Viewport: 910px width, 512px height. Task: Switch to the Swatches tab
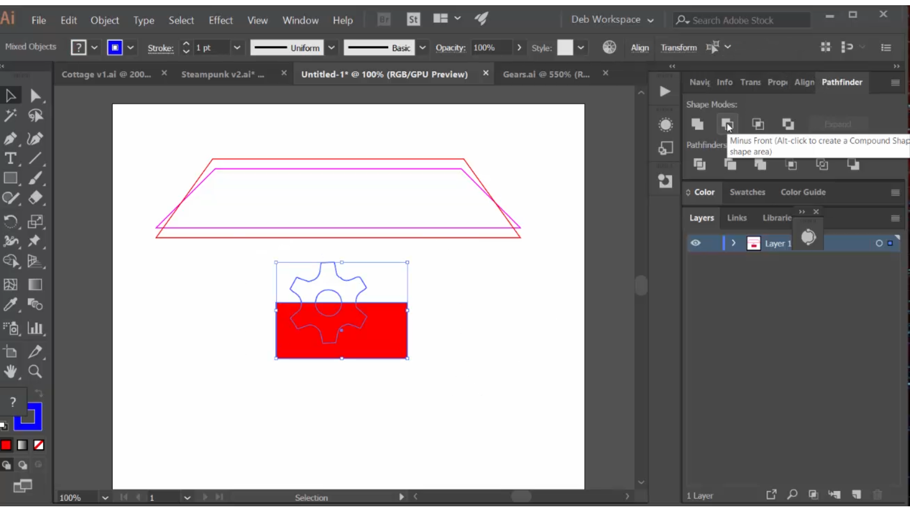pos(747,192)
